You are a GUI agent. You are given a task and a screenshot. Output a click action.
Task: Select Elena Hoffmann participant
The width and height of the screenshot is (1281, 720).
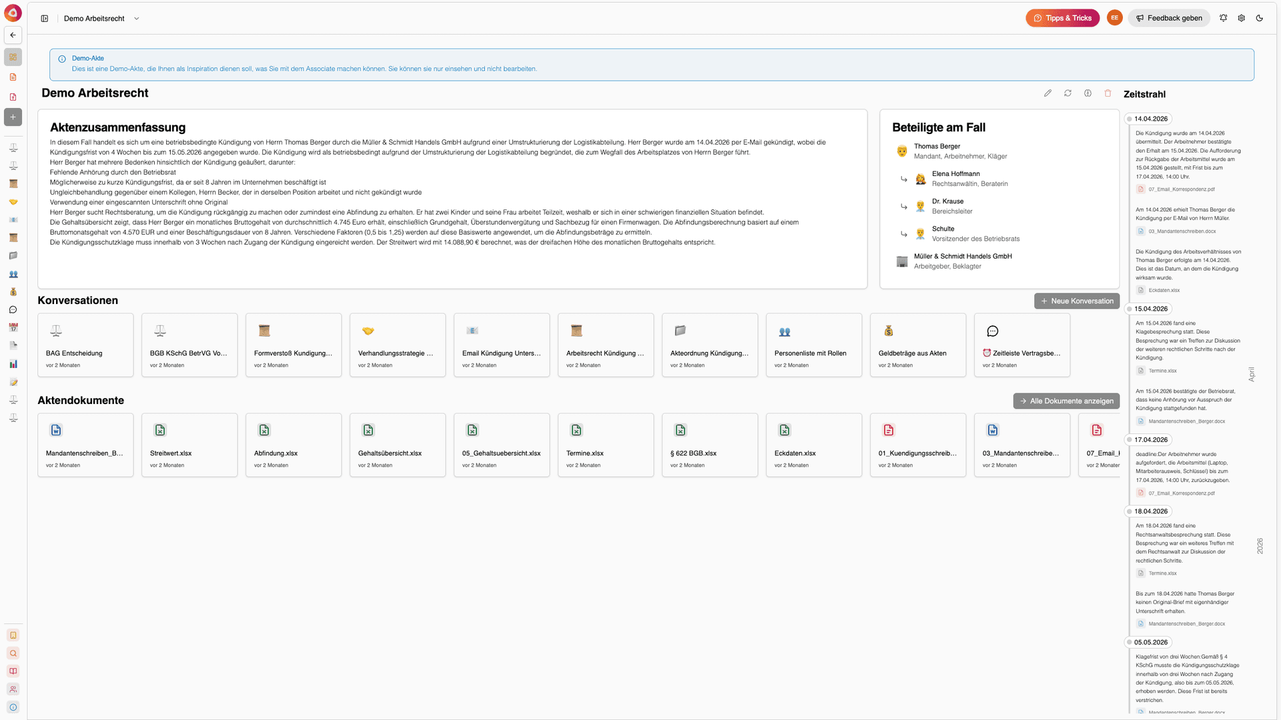click(x=961, y=179)
